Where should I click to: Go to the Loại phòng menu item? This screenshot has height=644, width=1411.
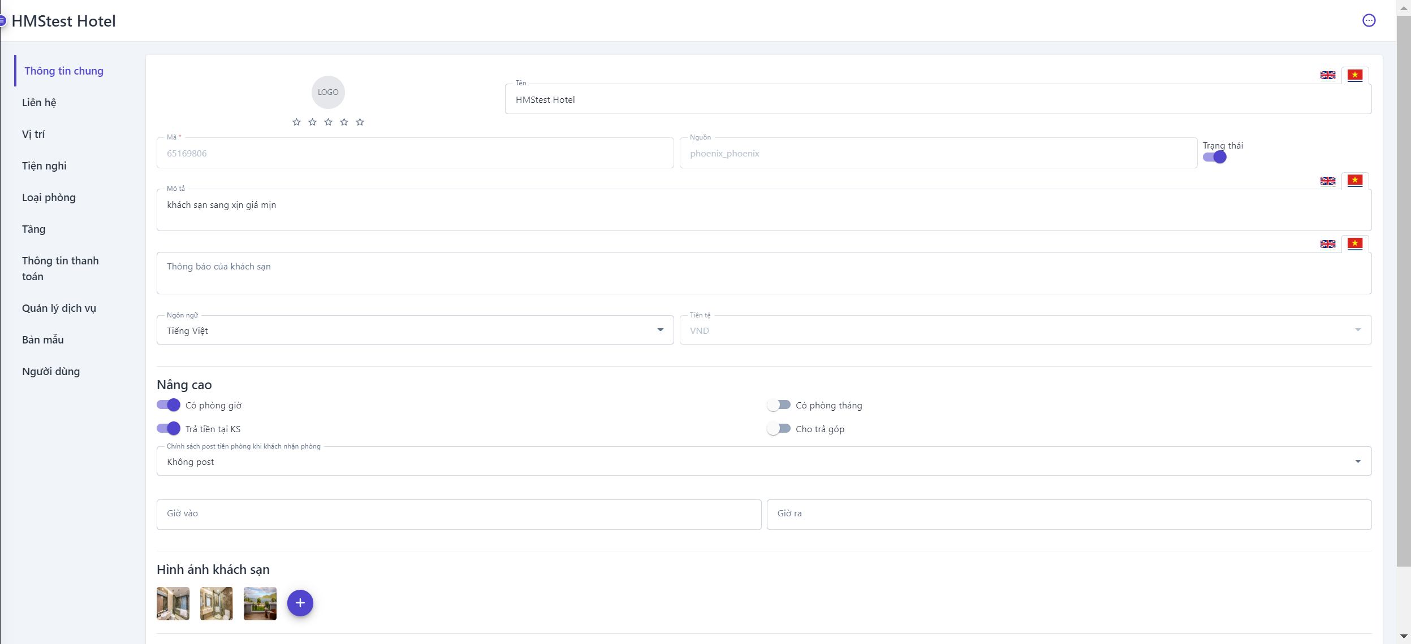pos(49,198)
